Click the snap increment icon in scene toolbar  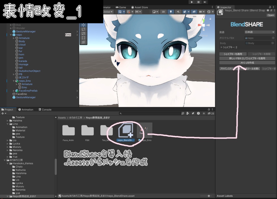pos(128,12)
